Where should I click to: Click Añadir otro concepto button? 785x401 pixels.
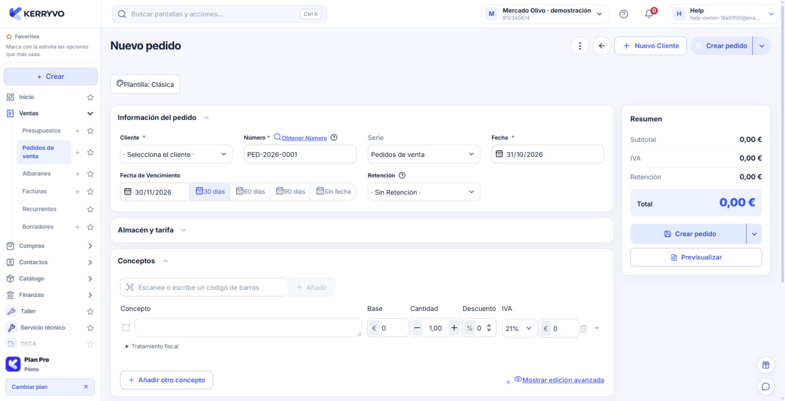coord(166,380)
